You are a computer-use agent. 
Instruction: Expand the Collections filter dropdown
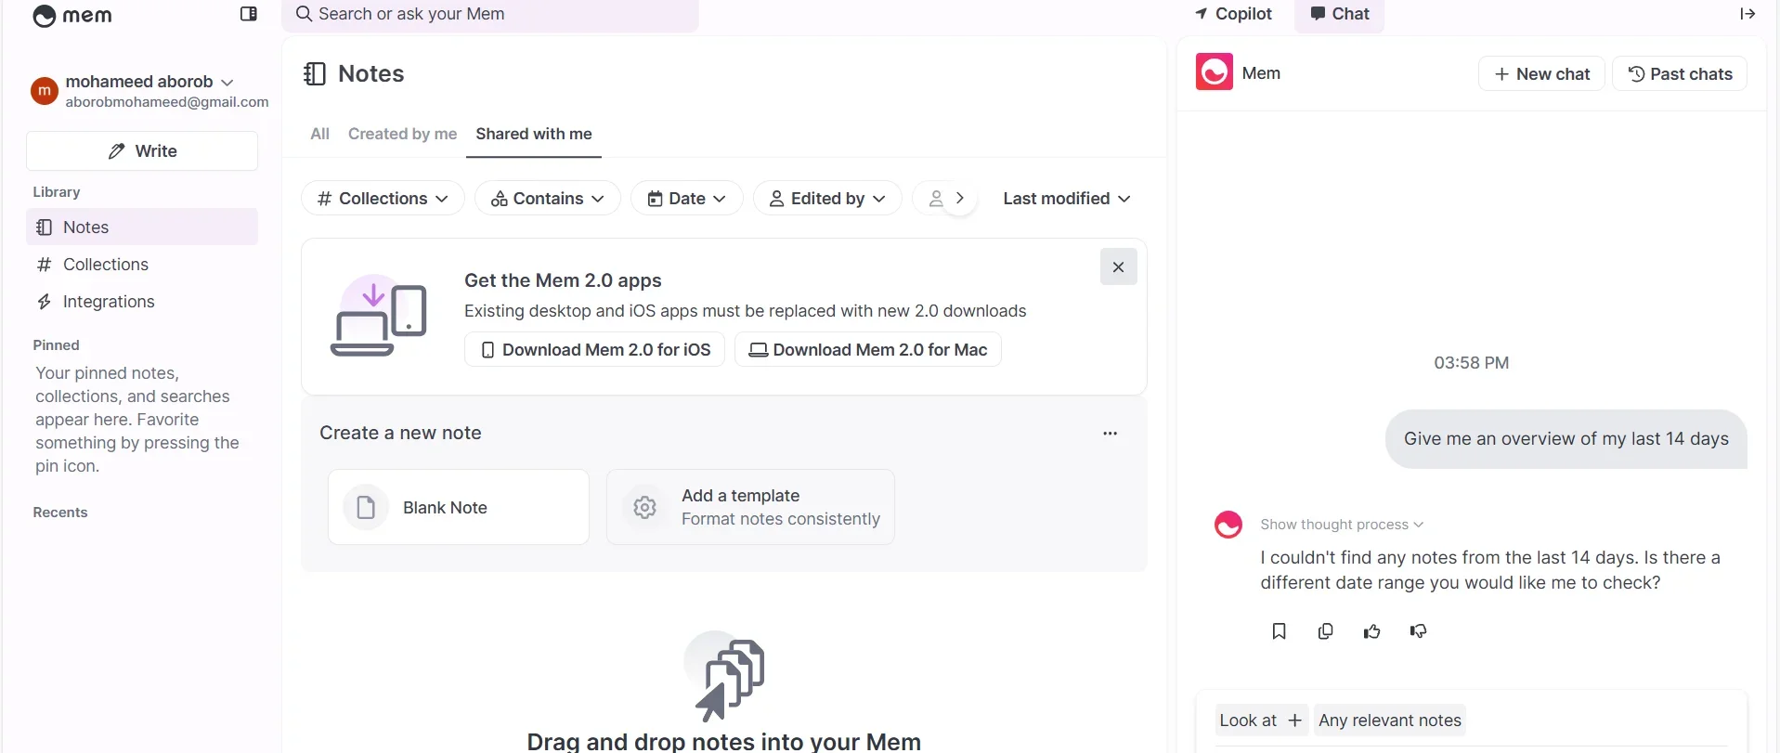click(383, 199)
